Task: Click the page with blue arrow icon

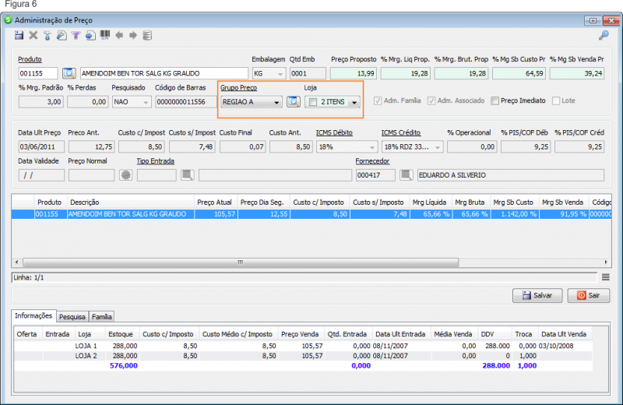Action: click(x=90, y=35)
